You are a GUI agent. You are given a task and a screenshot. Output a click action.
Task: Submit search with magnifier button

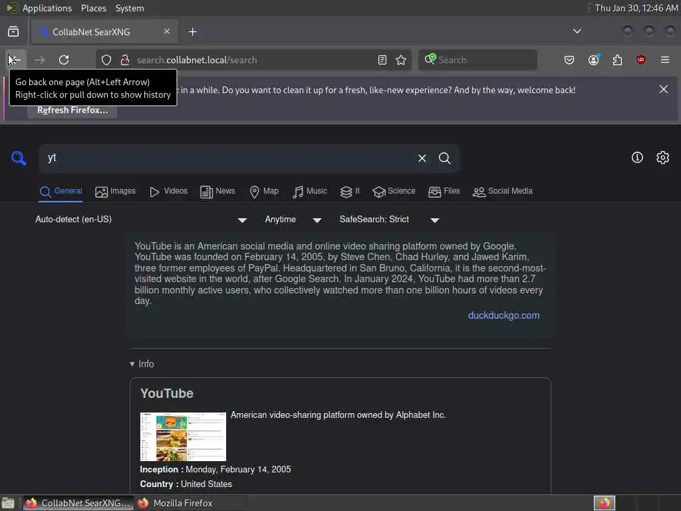(x=445, y=158)
